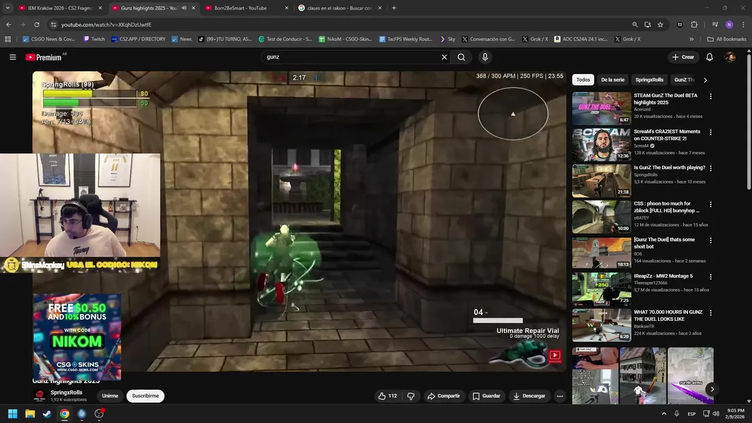Image resolution: width=752 pixels, height=423 pixels.
Task: Clear the search box with the X
Action: click(x=444, y=57)
